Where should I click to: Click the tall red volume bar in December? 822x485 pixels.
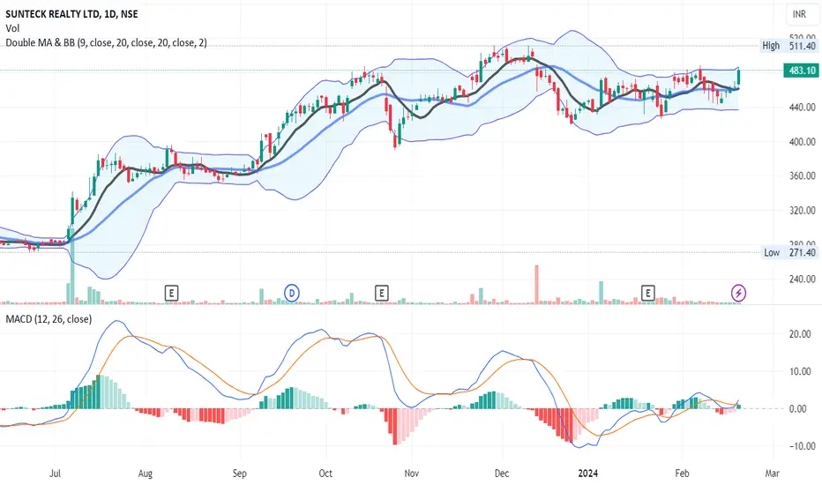click(536, 285)
